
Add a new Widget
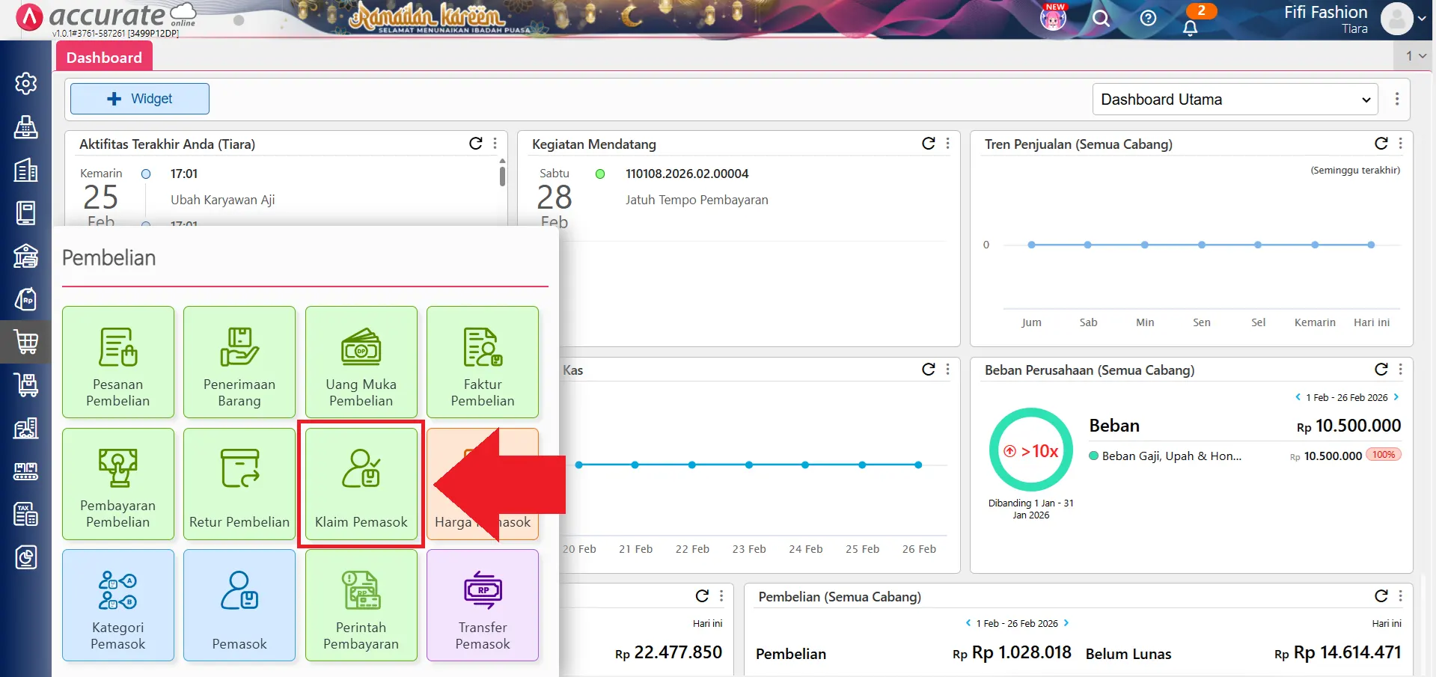(x=140, y=99)
